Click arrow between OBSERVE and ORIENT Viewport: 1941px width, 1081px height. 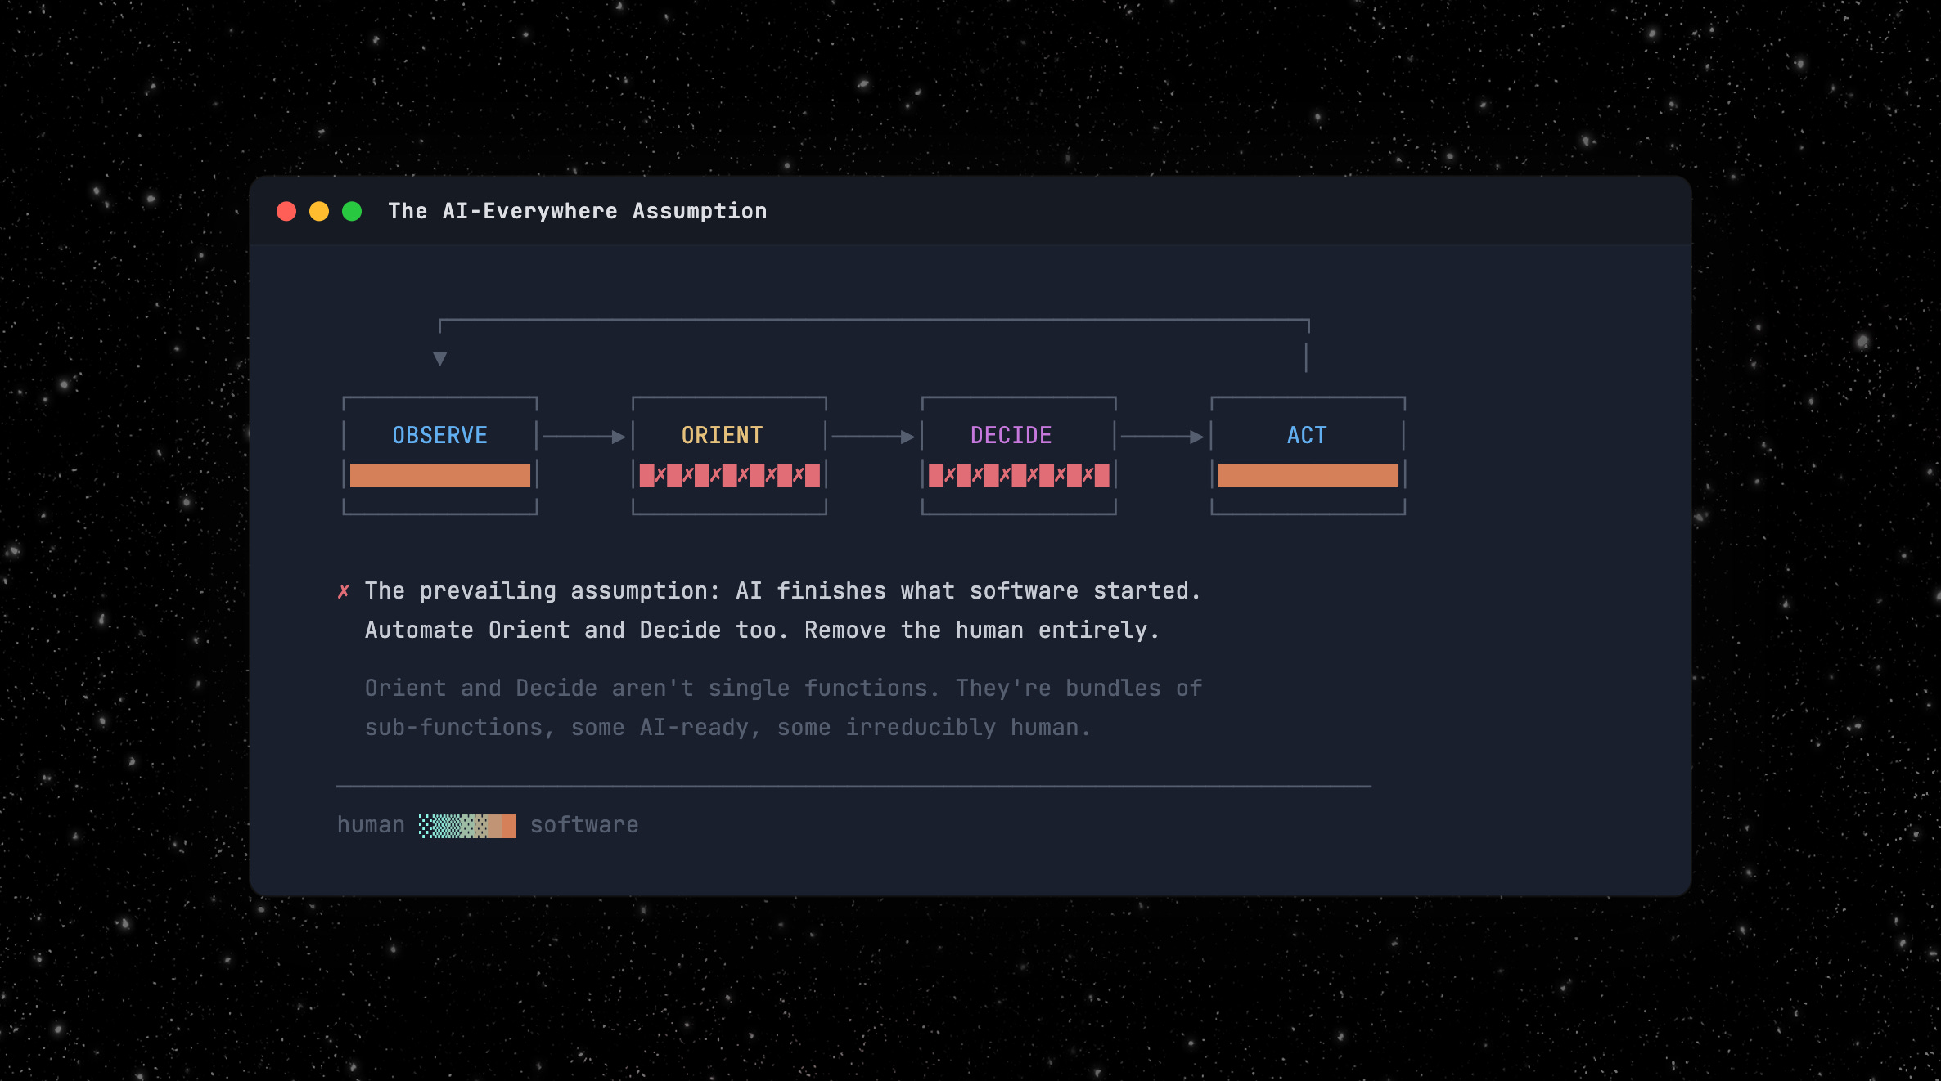pos(583,437)
